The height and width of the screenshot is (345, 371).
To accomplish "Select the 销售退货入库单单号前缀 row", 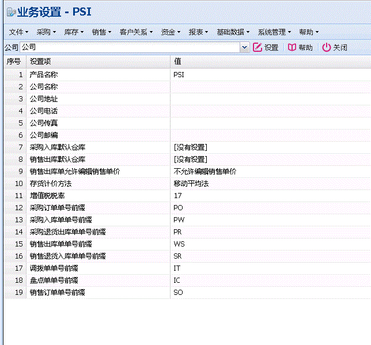I will tap(187, 256).
